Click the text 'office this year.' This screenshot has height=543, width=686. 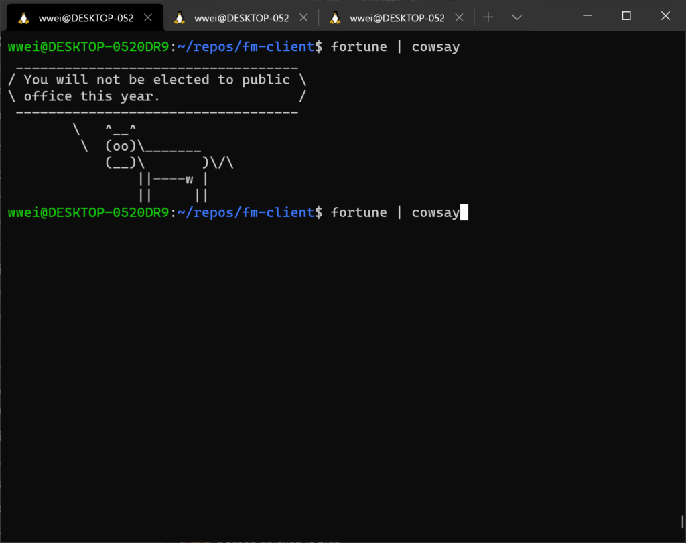[x=92, y=96]
